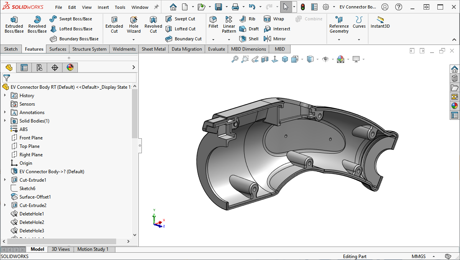Click Zoom to Fit in the heads-up toolbar
Image resolution: width=460 pixels, height=260 pixels.
(x=235, y=59)
